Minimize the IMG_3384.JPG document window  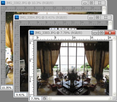91,18
